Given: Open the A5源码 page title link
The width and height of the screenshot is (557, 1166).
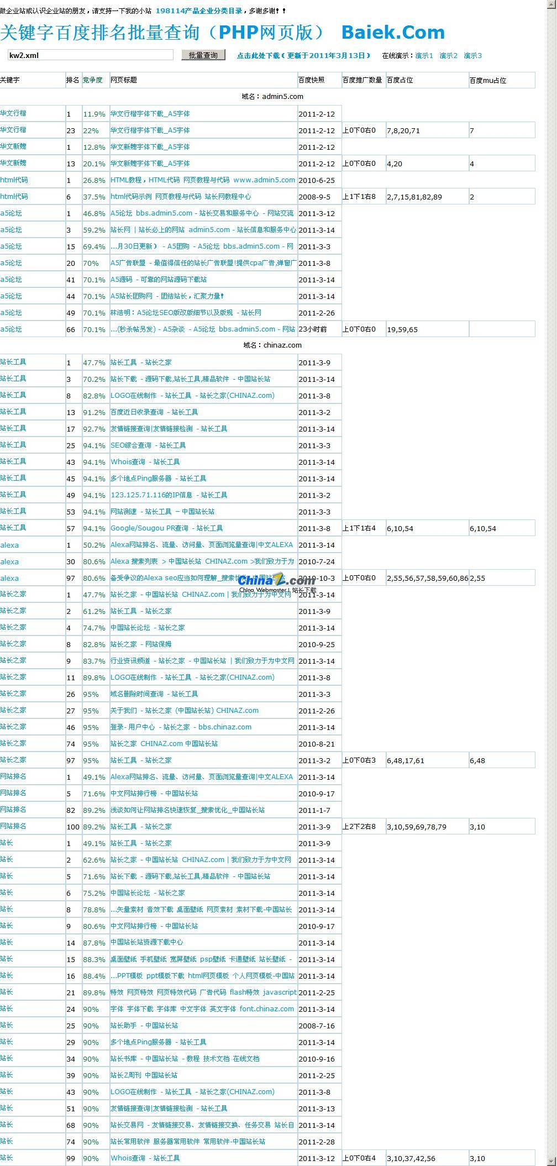Looking at the screenshot, I should click(x=159, y=280).
